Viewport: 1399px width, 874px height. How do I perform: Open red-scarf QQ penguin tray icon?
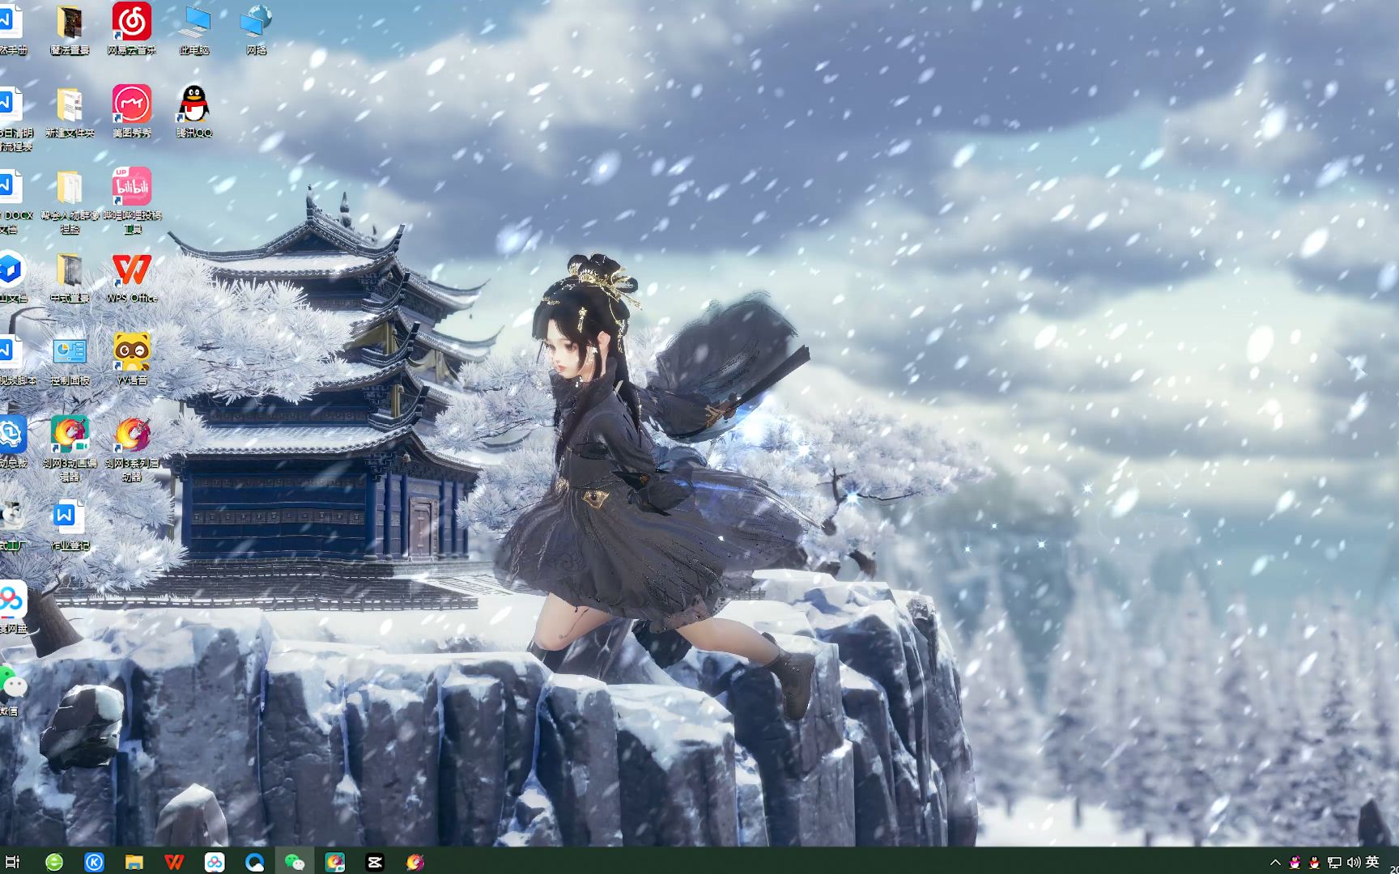pyautogui.click(x=1314, y=863)
